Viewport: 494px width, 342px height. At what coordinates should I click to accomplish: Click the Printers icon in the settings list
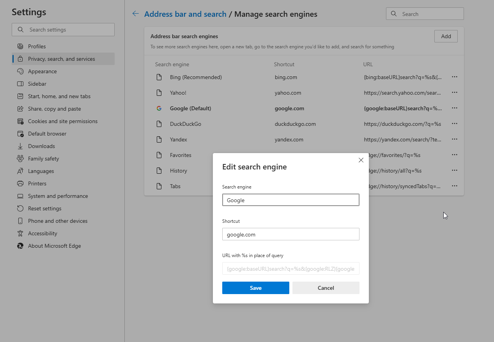tap(20, 183)
